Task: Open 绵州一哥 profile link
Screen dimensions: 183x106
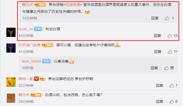Action: click(x=26, y=79)
